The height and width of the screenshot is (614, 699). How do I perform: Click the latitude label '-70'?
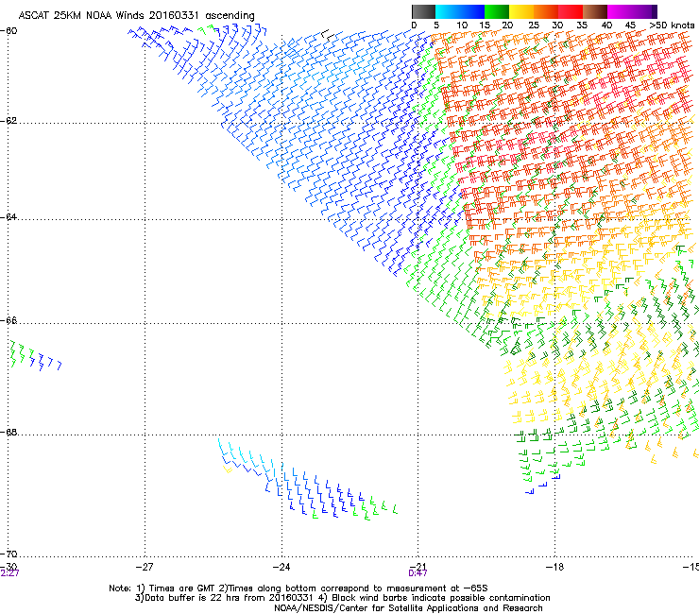(x=9, y=554)
